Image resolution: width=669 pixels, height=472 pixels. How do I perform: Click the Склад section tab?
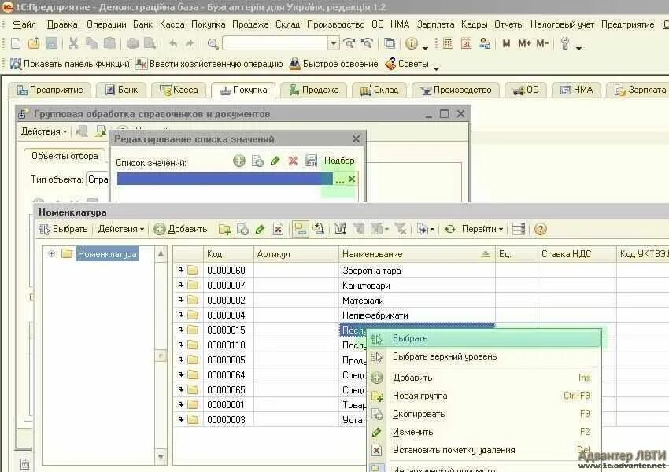coord(379,90)
